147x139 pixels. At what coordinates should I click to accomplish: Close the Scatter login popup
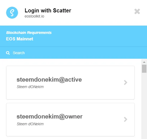[137, 11]
